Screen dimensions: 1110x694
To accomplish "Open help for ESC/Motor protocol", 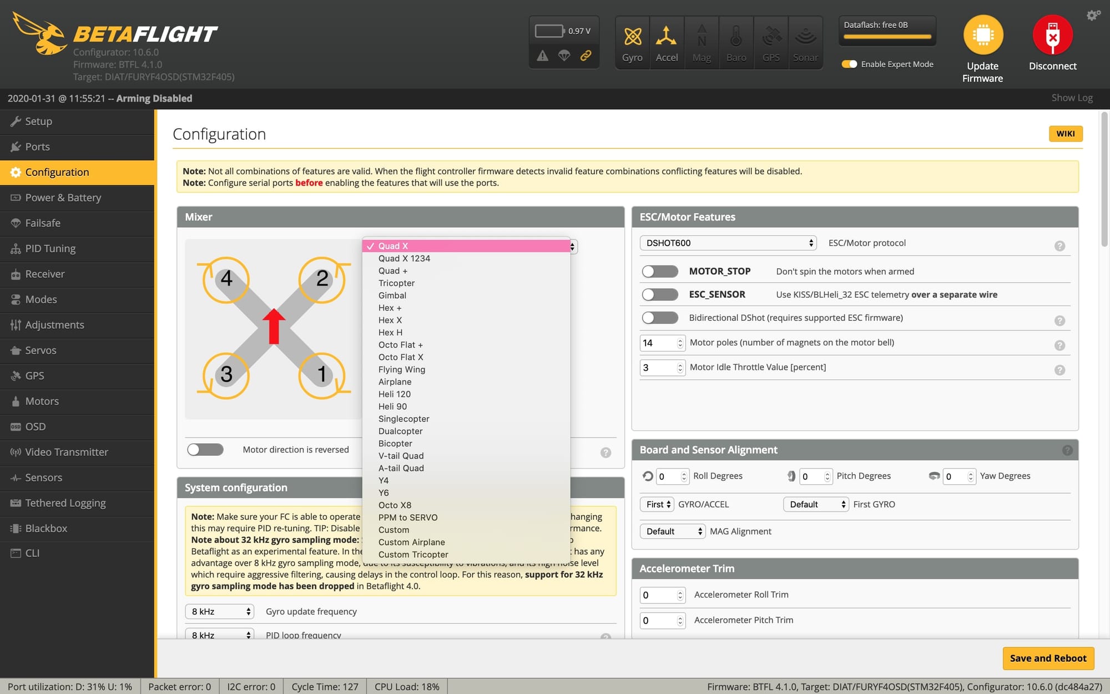I will 1059,246.
